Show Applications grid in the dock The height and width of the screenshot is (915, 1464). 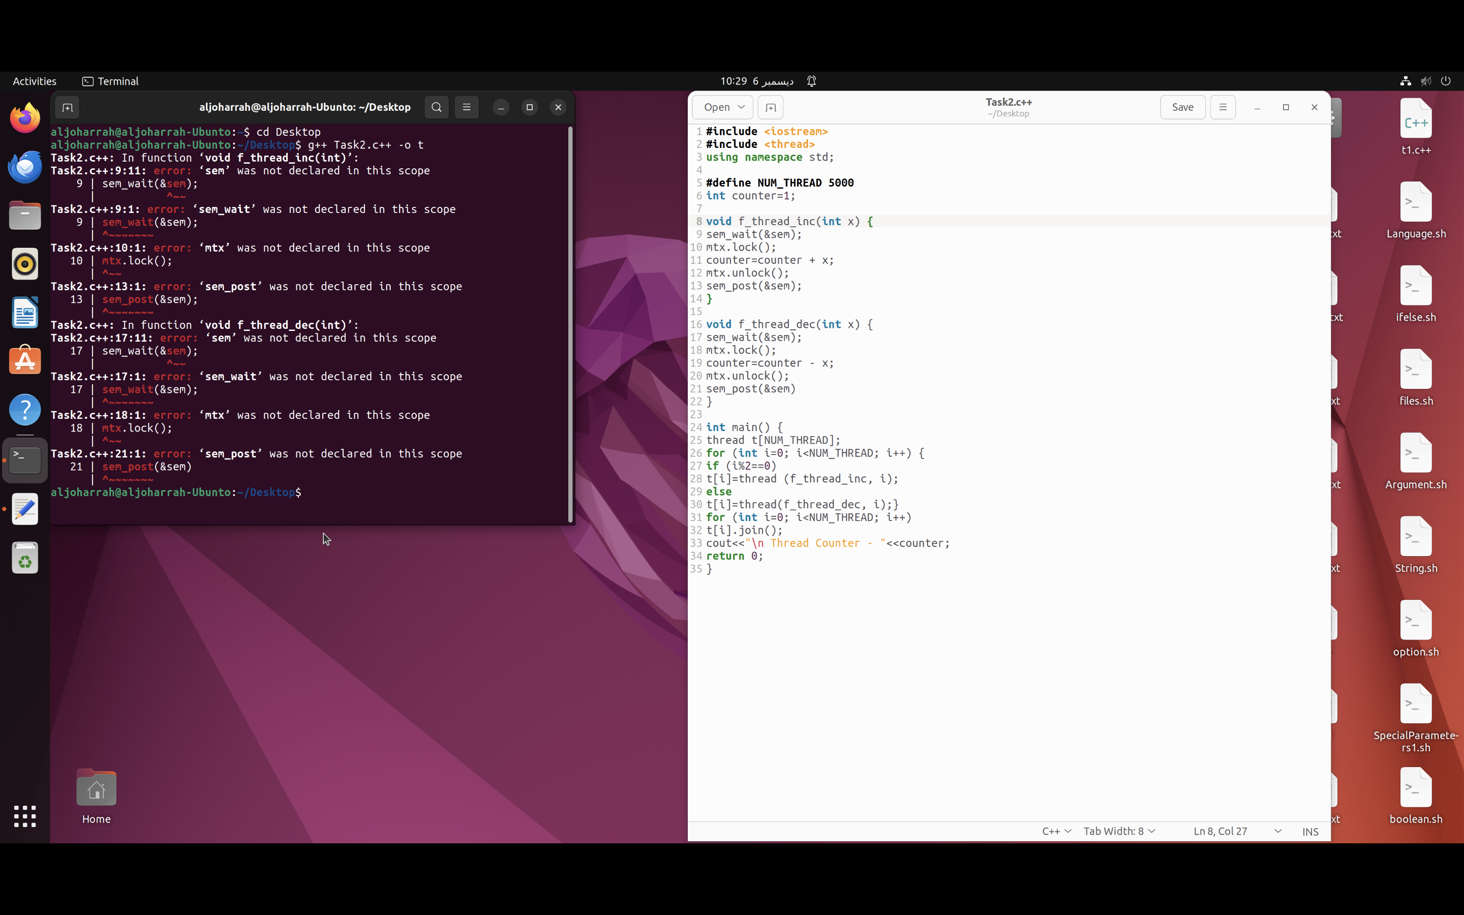tap(25, 816)
